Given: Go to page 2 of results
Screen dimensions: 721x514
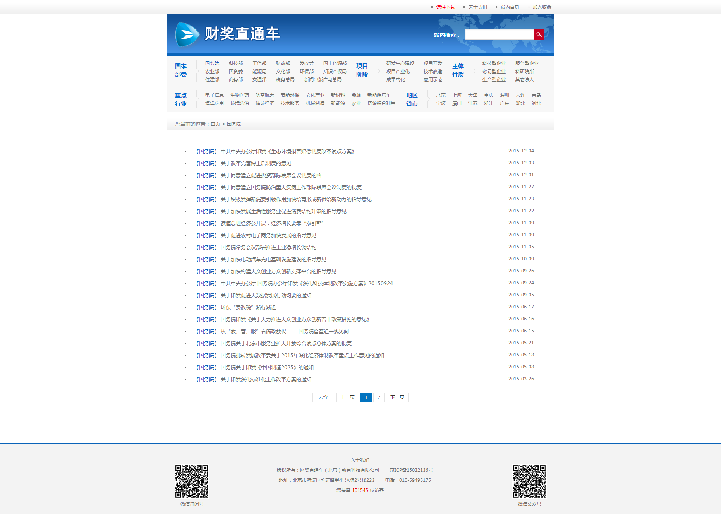Looking at the screenshot, I should pos(379,397).
